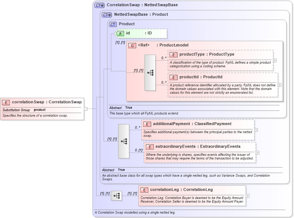
Task: Select the CT icon for Product complex type
Action: 112,24
